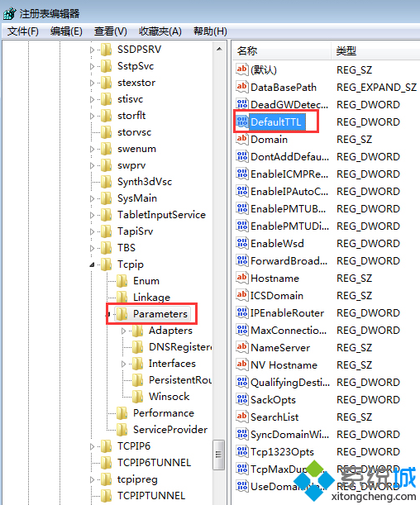Select the EnableIPAutoC... value name
Image resolution: width=420 pixels, height=505 pixels.
(x=289, y=192)
